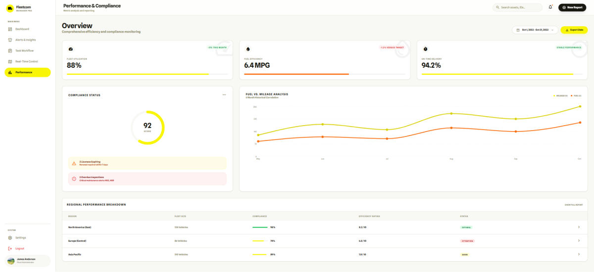Click the Dashboard grid icon in sidebar
Image resolution: width=594 pixels, height=272 pixels.
click(x=10, y=29)
